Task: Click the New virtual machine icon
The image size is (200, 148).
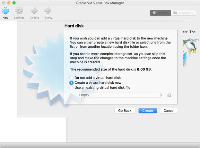Action: tap(5, 11)
